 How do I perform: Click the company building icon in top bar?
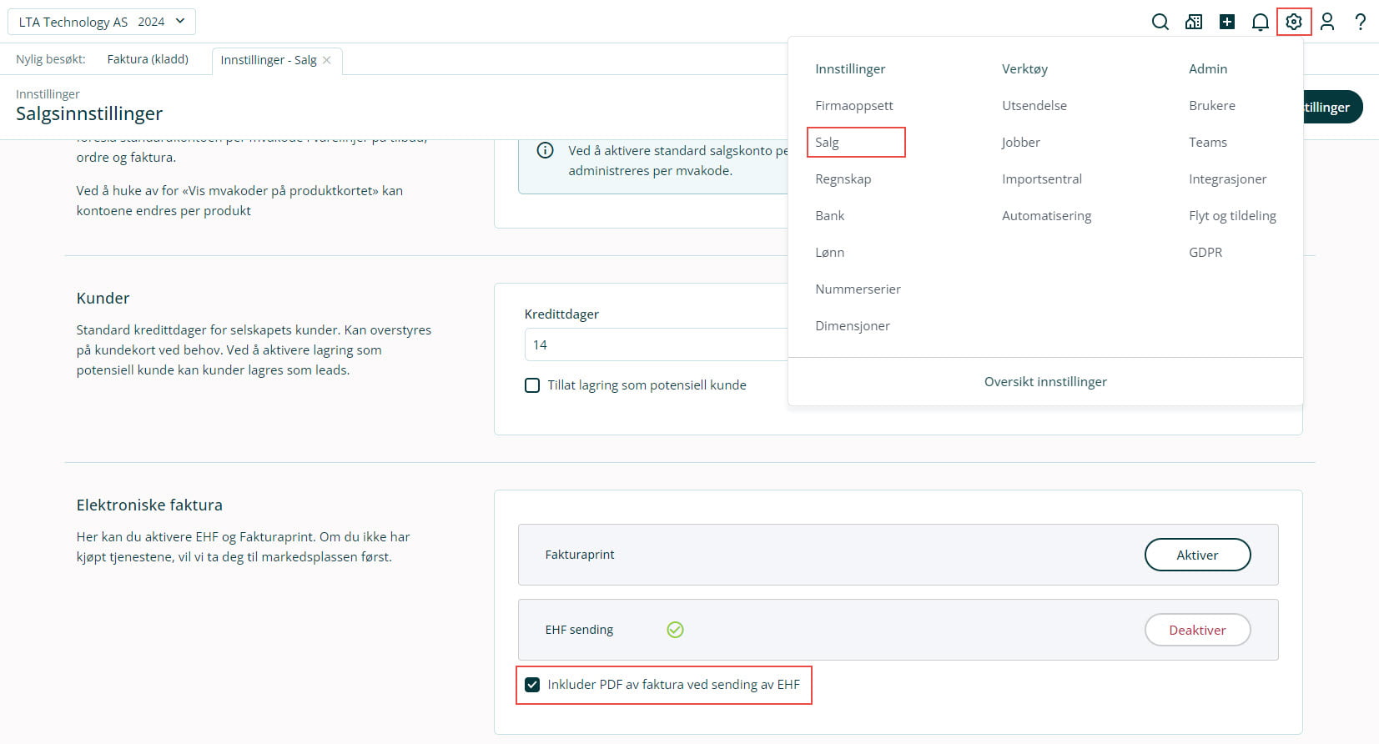coord(1194,22)
